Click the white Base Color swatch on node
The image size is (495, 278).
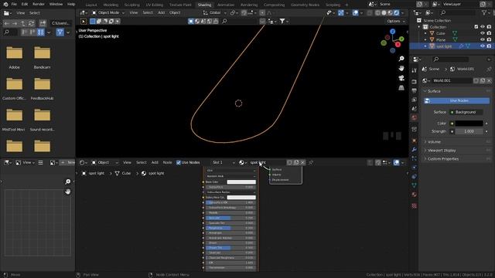pyautogui.click(x=241, y=182)
